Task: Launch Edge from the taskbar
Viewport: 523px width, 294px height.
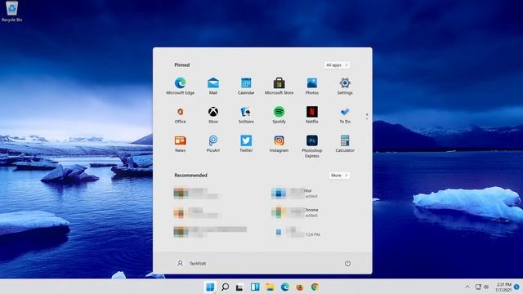Action: point(285,287)
